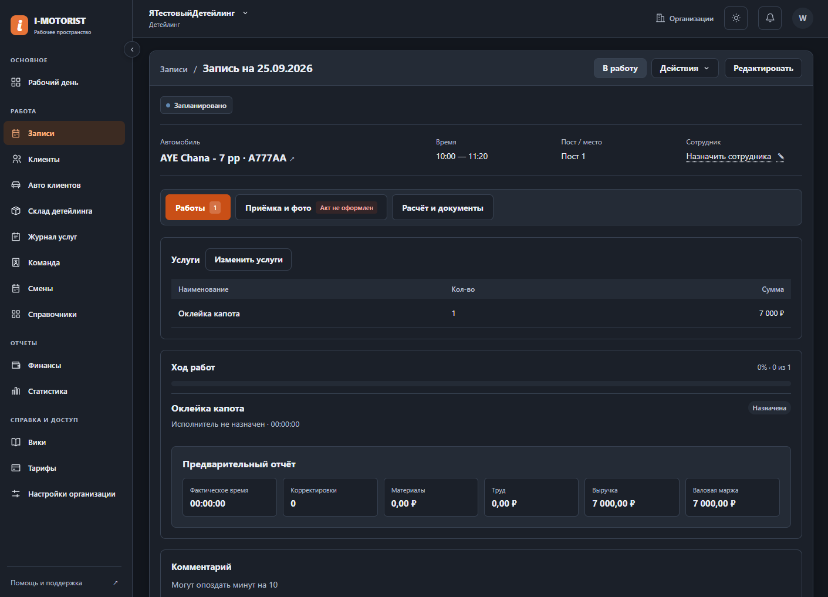The width and height of the screenshot is (828, 597).
Task: Click the Запланировано status badge
Action: [196, 105]
